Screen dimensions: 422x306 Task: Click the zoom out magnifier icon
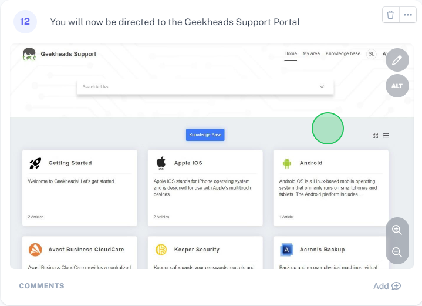click(x=397, y=253)
